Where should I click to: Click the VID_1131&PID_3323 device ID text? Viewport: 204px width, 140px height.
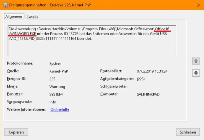point(27,38)
